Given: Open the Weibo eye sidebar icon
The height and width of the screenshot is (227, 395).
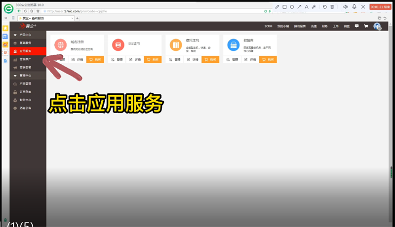Looking at the screenshot, I should 5,44.
